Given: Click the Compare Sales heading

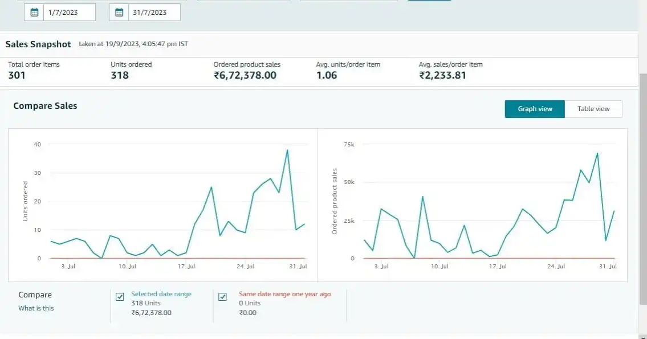Looking at the screenshot, I should click(45, 106).
